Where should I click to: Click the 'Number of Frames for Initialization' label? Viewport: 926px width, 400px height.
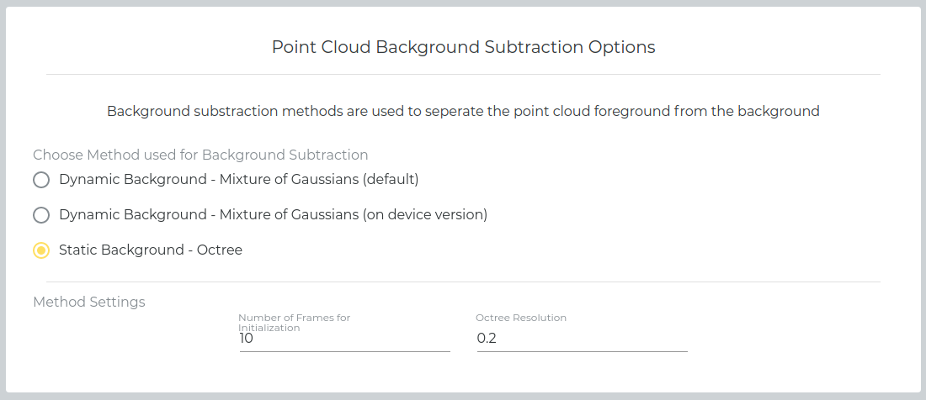click(294, 322)
